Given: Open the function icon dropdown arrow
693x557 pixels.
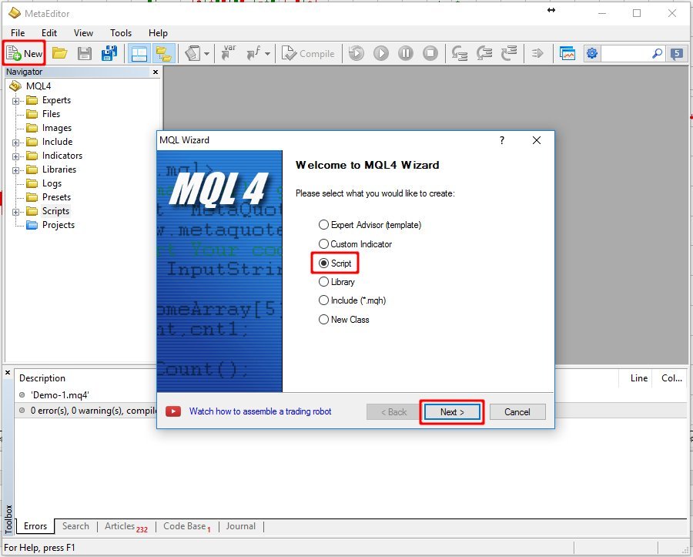Looking at the screenshot, I should [x=268, y=54].
